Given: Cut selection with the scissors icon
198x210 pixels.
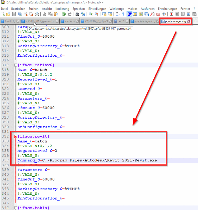Looking at the screenshot, I should (x=45, y=14).
